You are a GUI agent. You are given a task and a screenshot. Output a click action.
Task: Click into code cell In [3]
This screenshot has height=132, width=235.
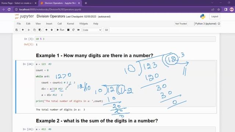click(x=125, y=39)
